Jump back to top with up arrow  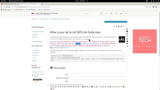pyautogui.click(x=127, y=46)
